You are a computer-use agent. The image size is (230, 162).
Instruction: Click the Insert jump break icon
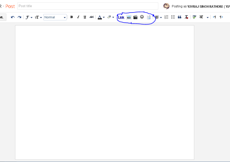pos(149,17)
